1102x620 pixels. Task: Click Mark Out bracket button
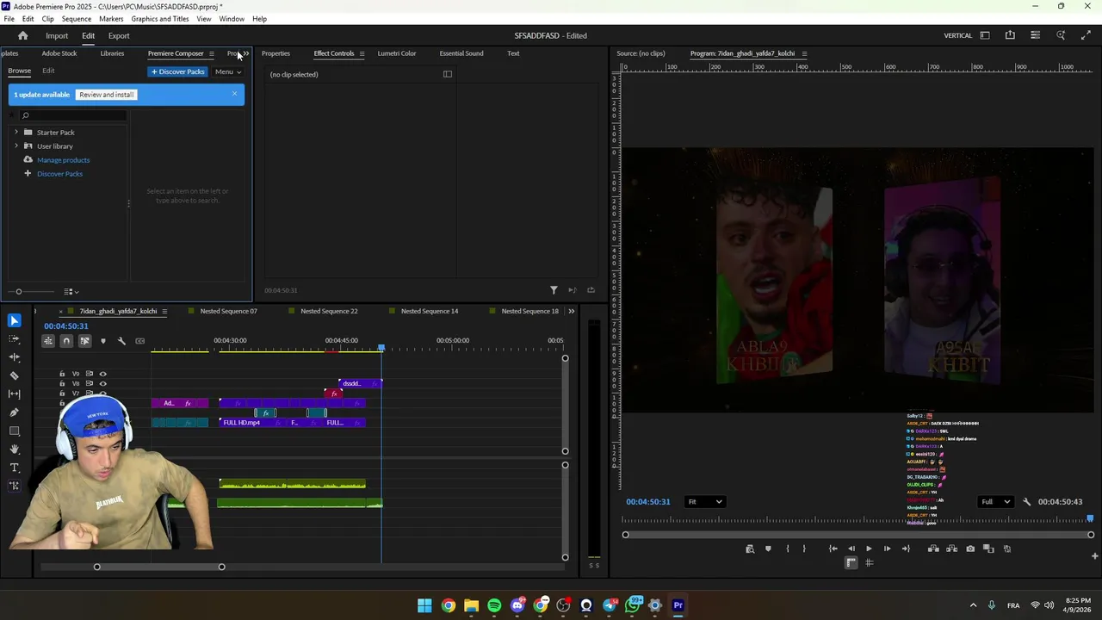click(x=804, y=549)
